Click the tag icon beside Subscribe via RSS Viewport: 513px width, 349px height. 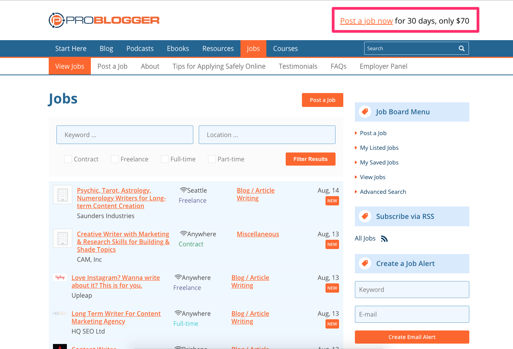click(x=365, y=216)
